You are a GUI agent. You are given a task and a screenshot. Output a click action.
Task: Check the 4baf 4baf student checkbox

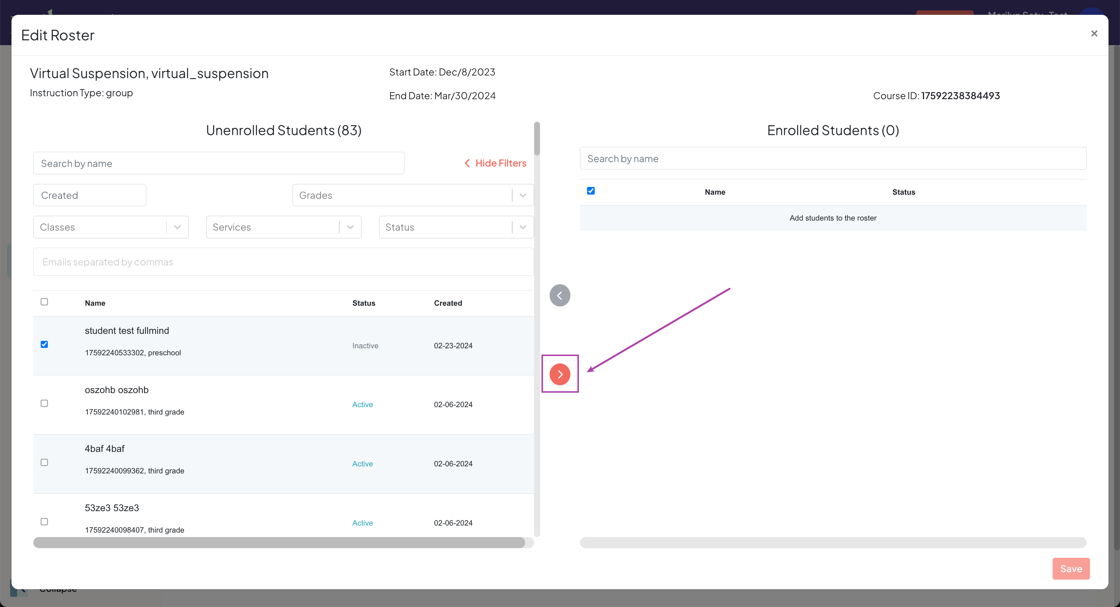tap(44, 463)
